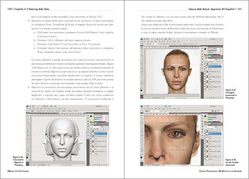Delete layer with trash icon in Figure 4.38 Layers panel
Screen dimensions: 249x179
point(221,165)
